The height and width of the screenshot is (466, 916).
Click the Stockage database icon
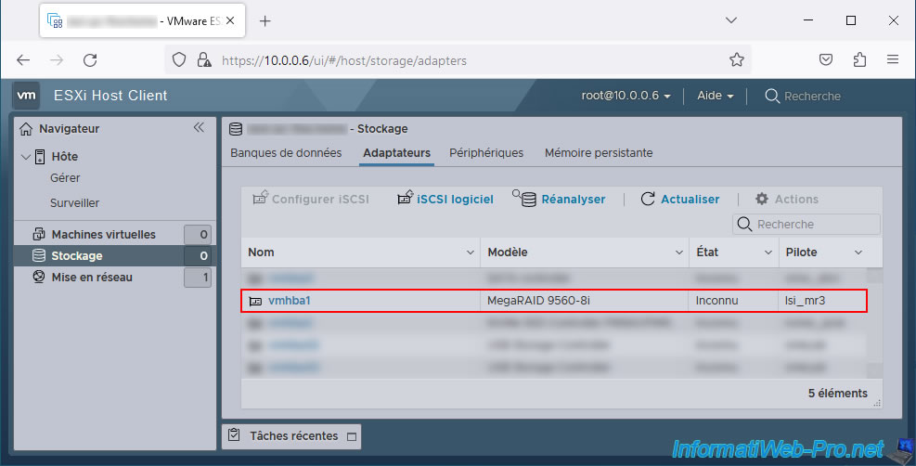(39, 255)
